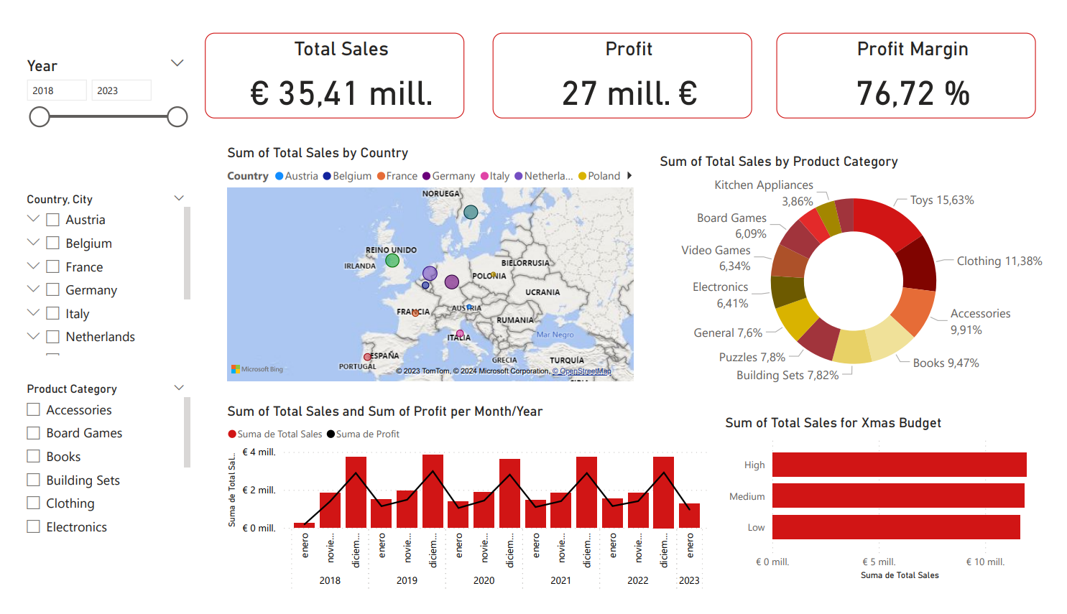The width and height of the screenshot is (1067, 614).
Task: Click the 2018 start year input field
Action: 57,90
